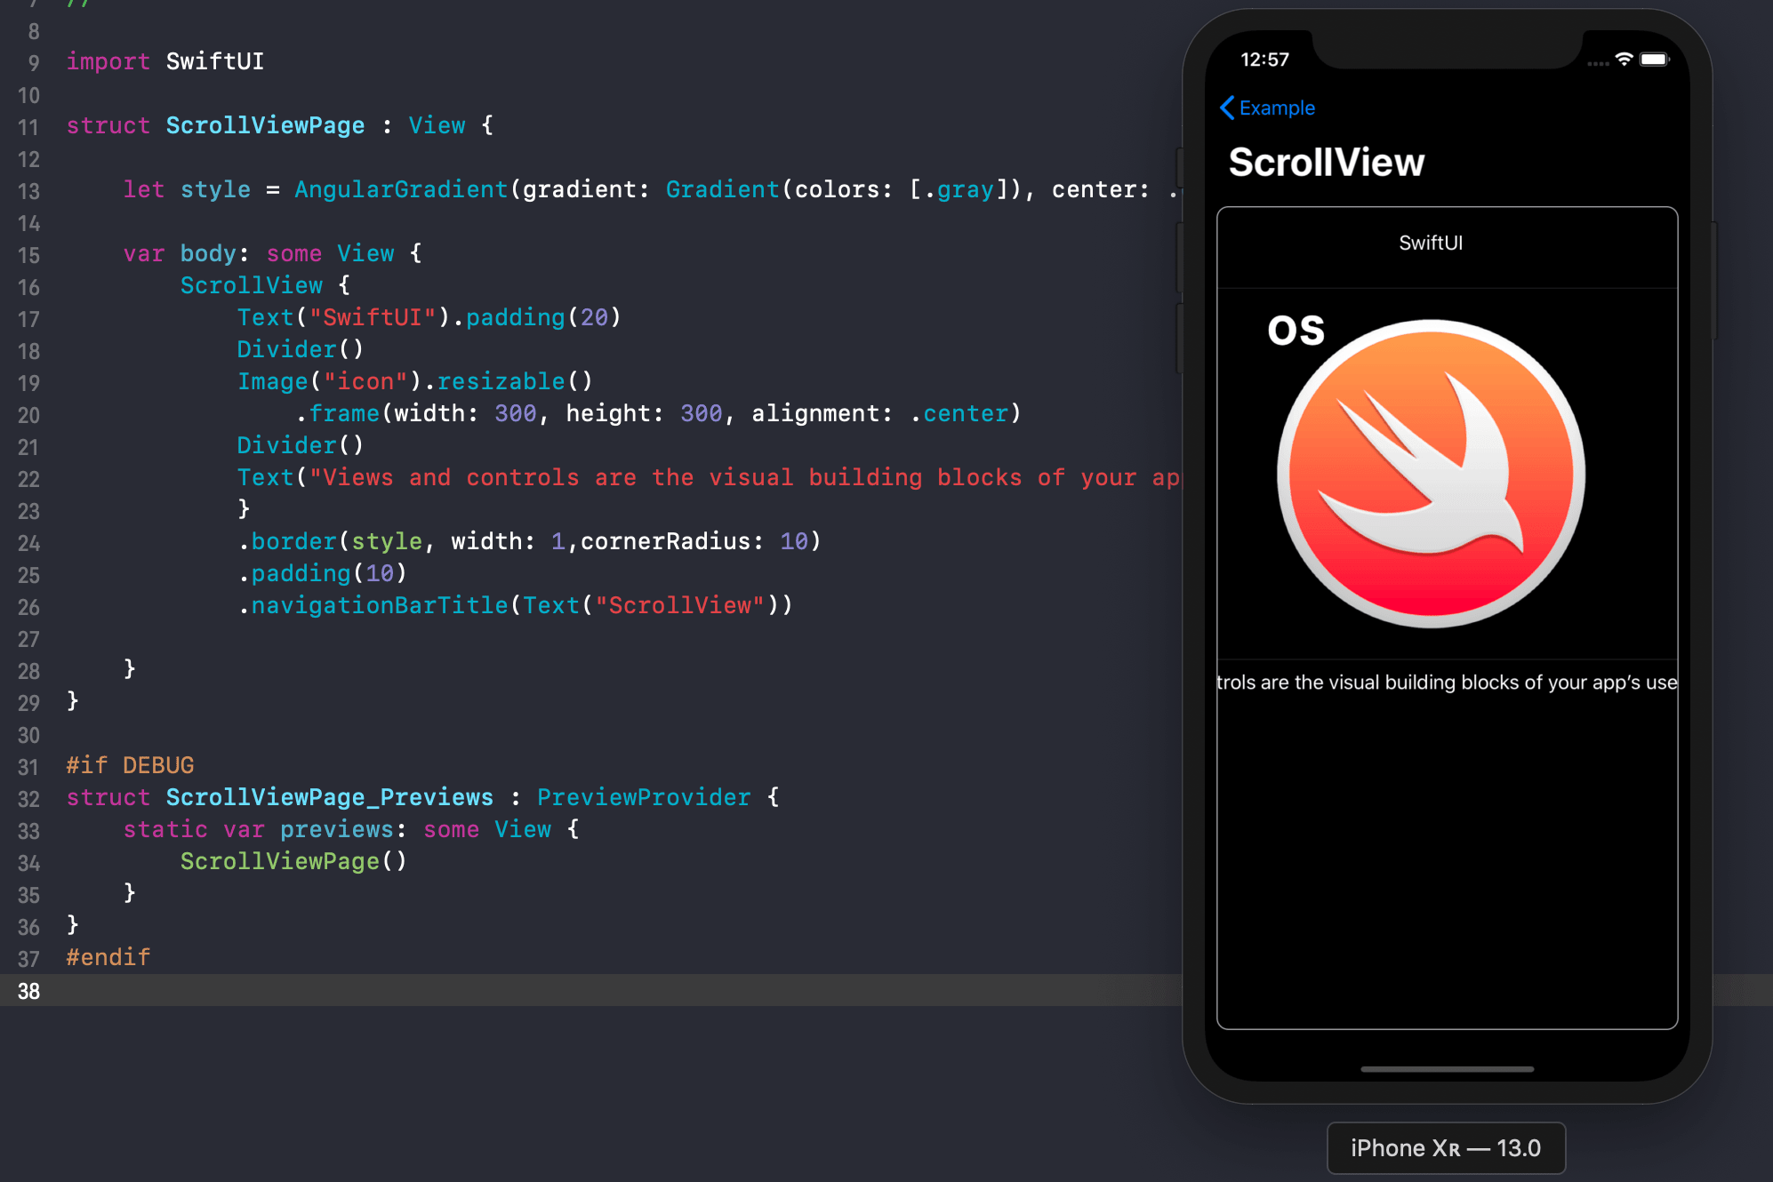Click the ScrollViewPage struct name on line 11
Screen dimensions: 1773x1182
pos(264,124)
